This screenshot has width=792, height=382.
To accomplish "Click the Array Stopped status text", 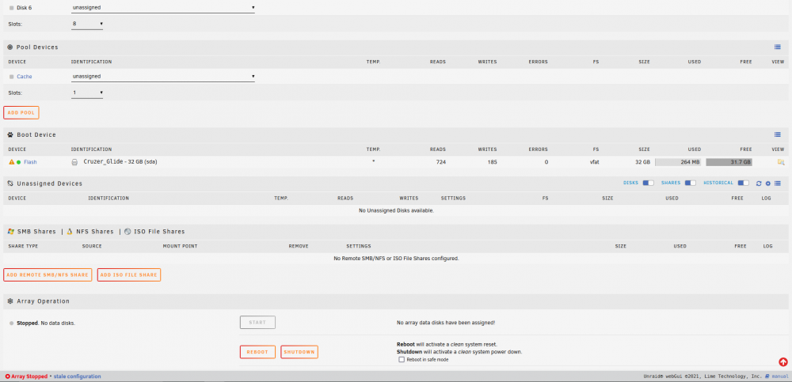I will pyautogui.click(x=29, y=376).
